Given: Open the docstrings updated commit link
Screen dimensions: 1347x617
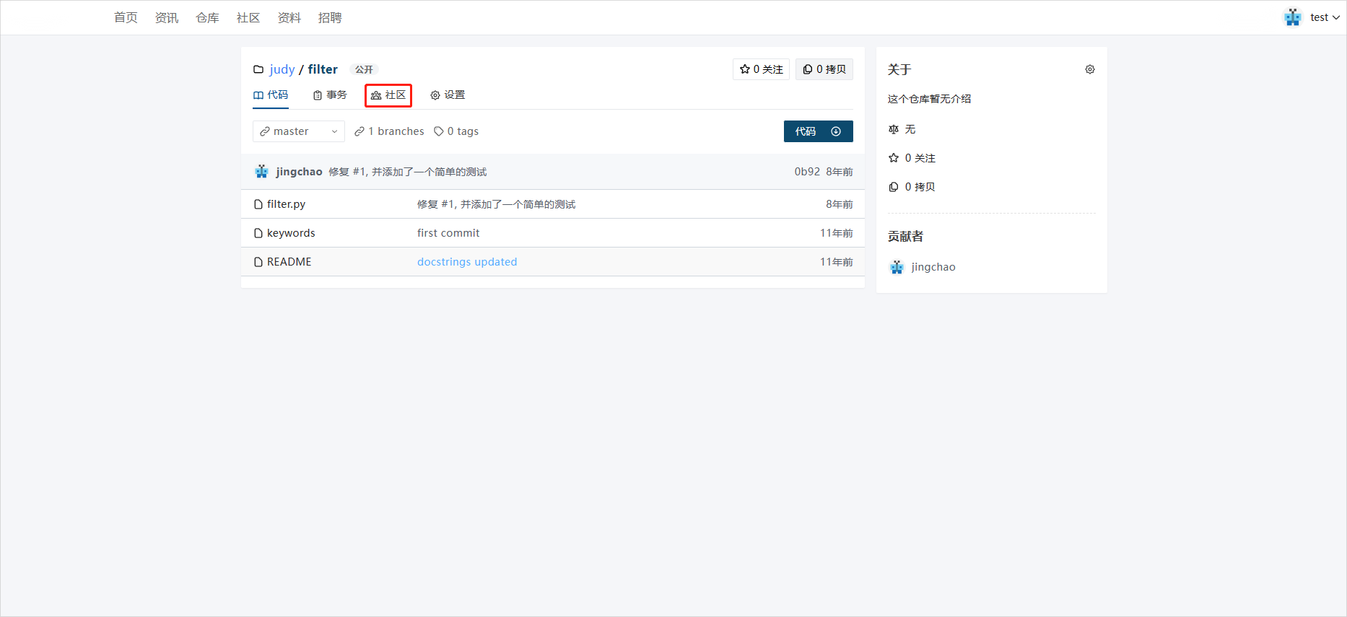Looking at the screenshot, I should tap(466, 262).
